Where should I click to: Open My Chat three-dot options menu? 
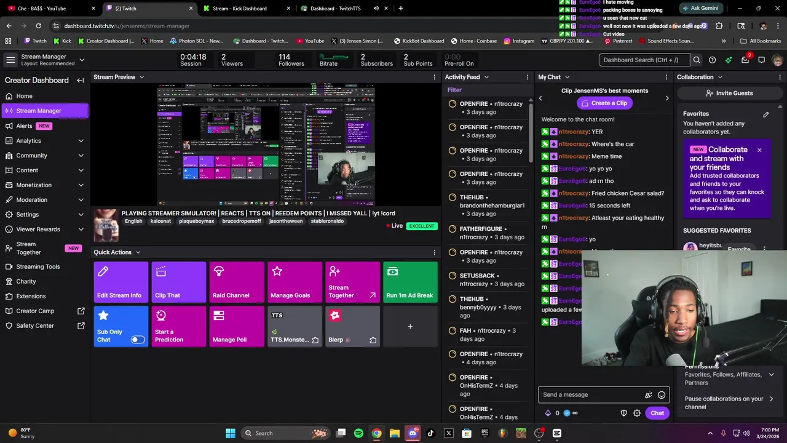[x=666, y=77]
